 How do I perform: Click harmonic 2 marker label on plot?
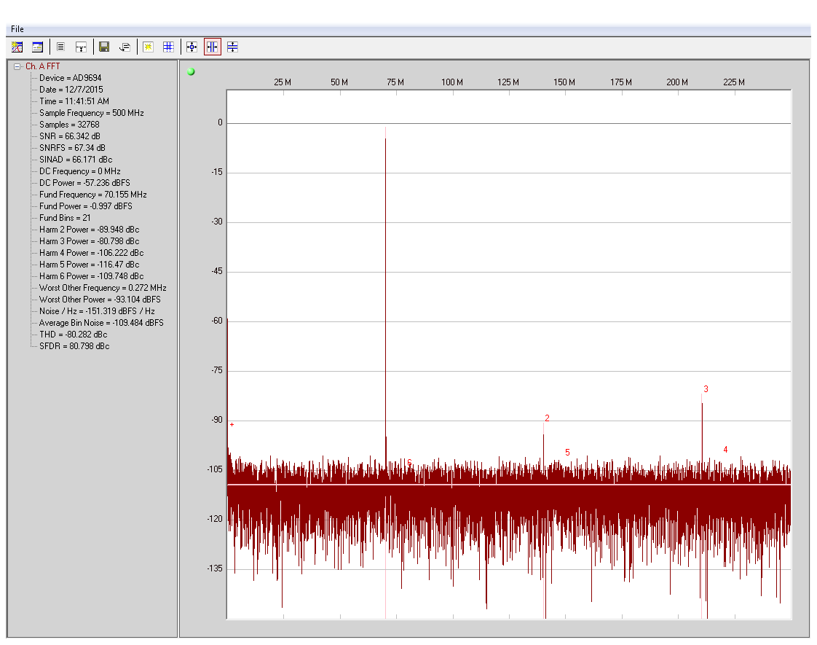(547, 418)
